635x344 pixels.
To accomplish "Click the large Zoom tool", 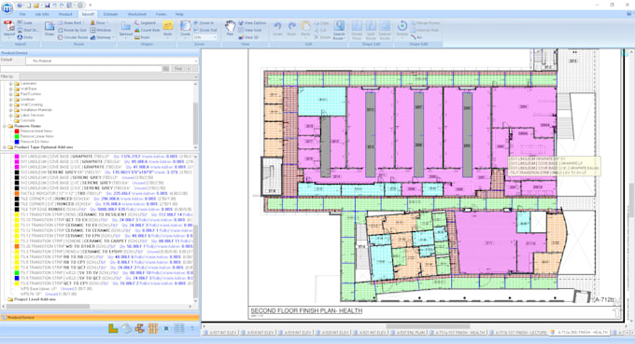I will (x=185, y=29).
